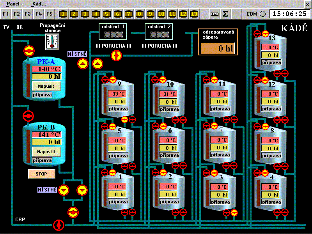312x234 pixels.
Task: Click the red valve above tank PK-A
Action: 28,50
